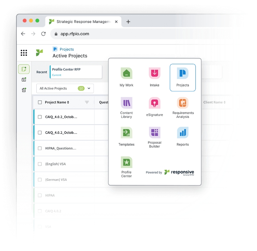Image resolution: width=257 pixels, height=251 pixels.
Task: Click the green 10 count badge
Action: 81,88
